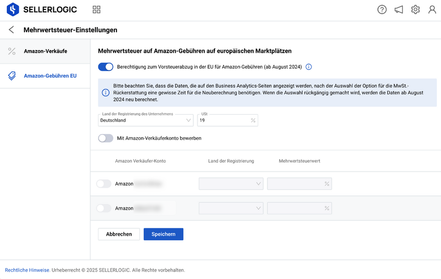Viewport: 441px width, 279px height.
Task: Click the tag icon beside Amazon-Gebühren EU
Action: pos(11,76)
